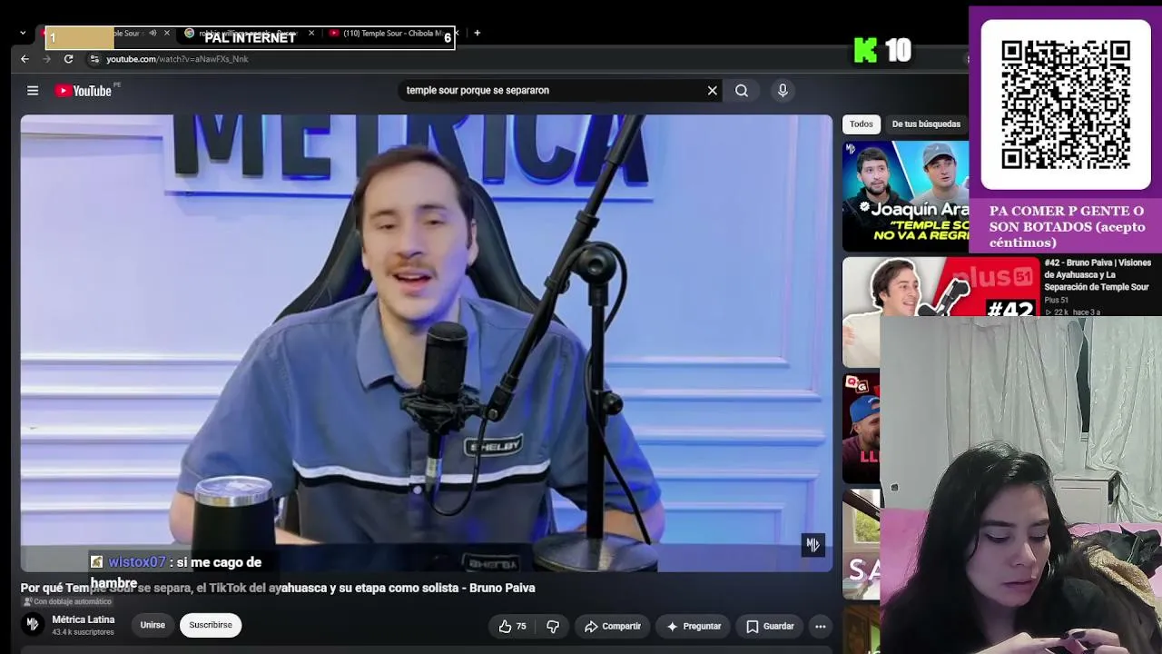1162x654 pixels.
Task: Click the search box containing 'temple sour porque se separaron'
Action: click(x=552, y=90)
